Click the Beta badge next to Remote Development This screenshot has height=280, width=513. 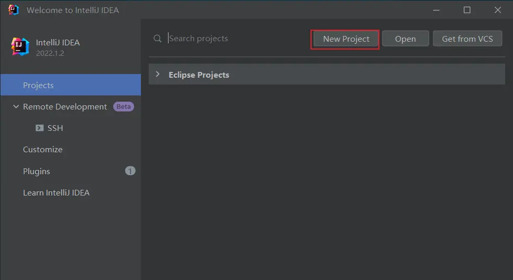click(x=124, y=106)
